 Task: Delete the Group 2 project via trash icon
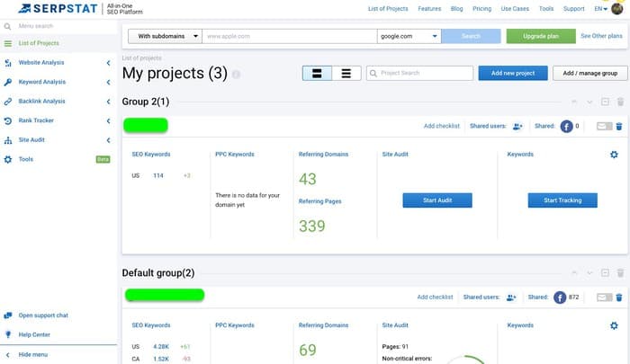618,127
